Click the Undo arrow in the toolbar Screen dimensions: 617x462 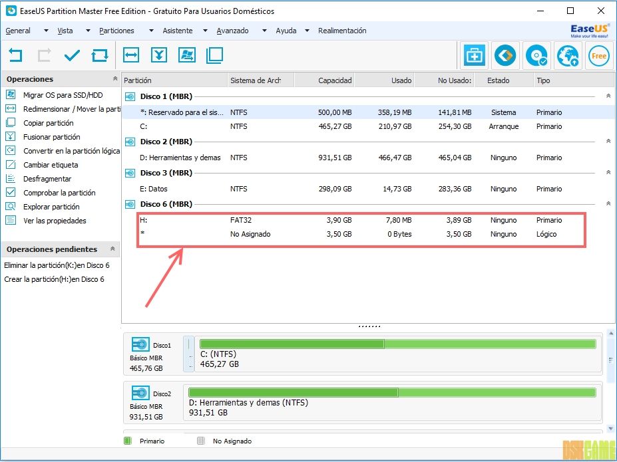pyautogui.click(x=15, y=55)
